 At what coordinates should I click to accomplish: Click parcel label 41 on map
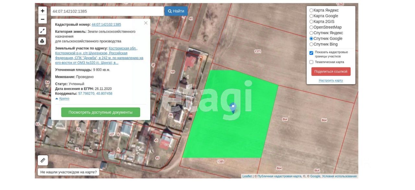pyautogui.click(x=191, y=18)
